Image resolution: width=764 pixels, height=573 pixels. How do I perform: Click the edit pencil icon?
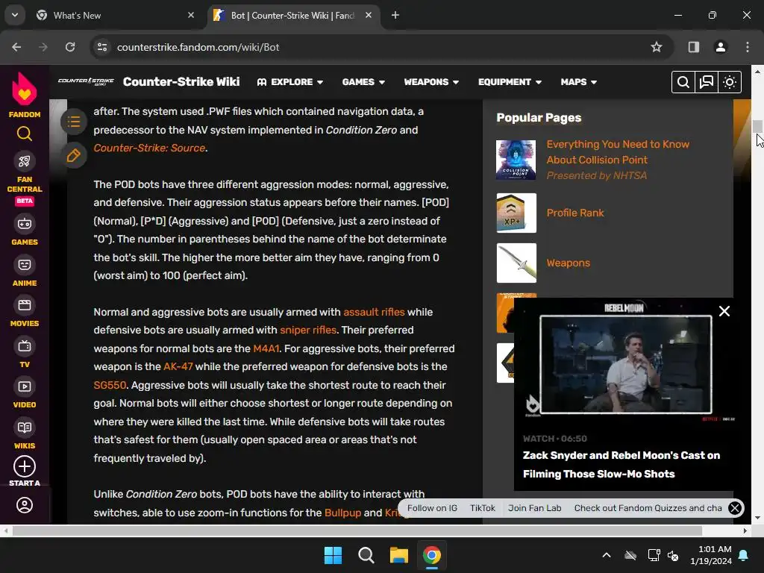click(x=74, y=156)
